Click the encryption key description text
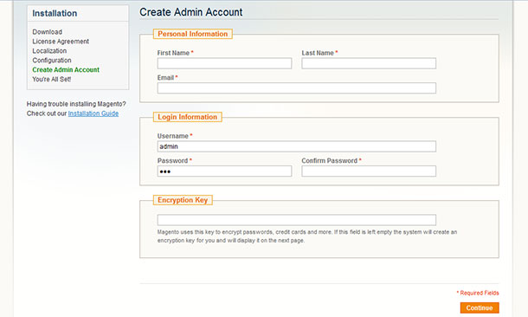 (x=307, y=236)
